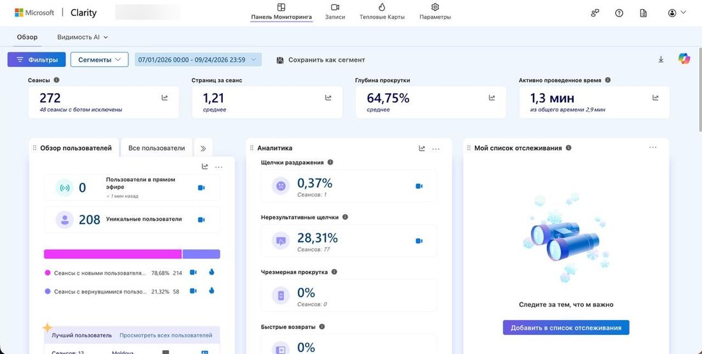Click the 28,31% dead clicks value

tap(317, 238)
